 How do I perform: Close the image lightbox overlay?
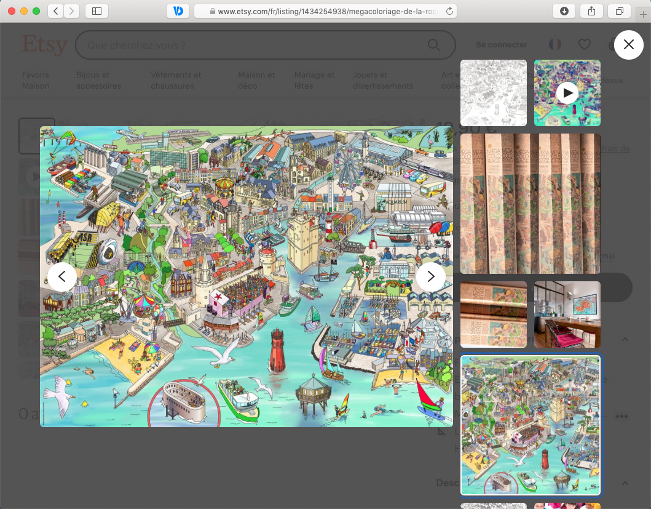point(629,44)
